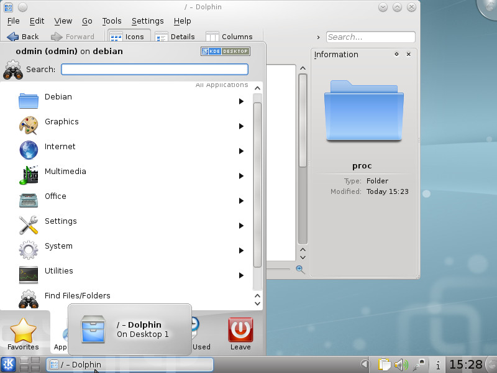
Task: Switch to Details view mode
Action: [x=175, y=37]
